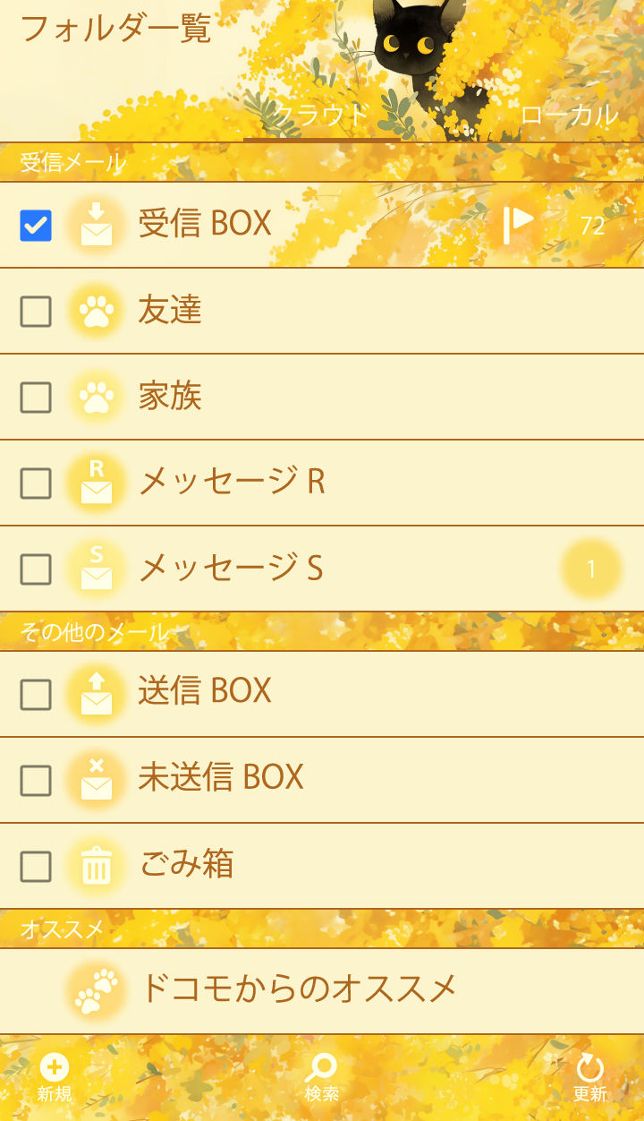Tick the 家族 folder checkbox

click(36, 397)
